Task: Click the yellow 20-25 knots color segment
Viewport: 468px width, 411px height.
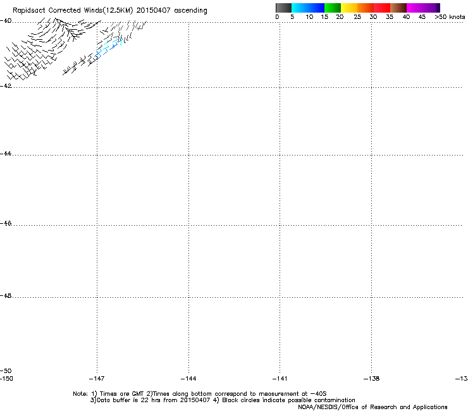Action: [349, 8]
